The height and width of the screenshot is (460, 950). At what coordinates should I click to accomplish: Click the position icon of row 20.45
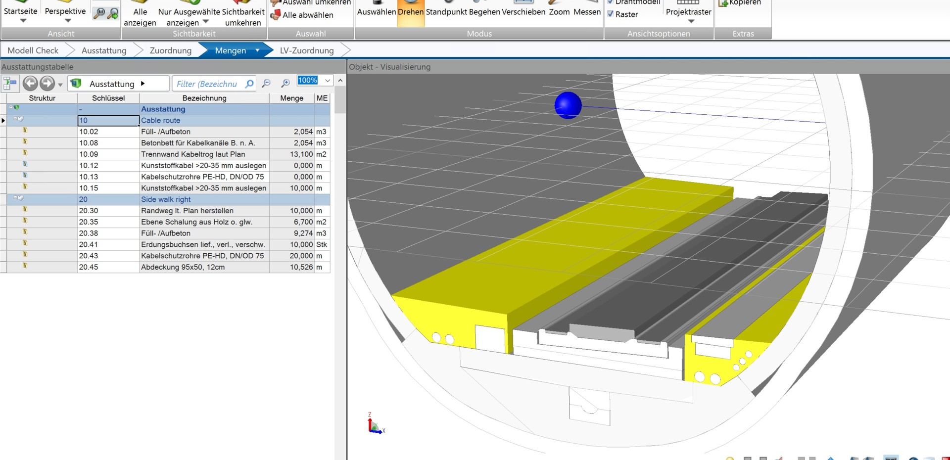(x=25, y=266)
